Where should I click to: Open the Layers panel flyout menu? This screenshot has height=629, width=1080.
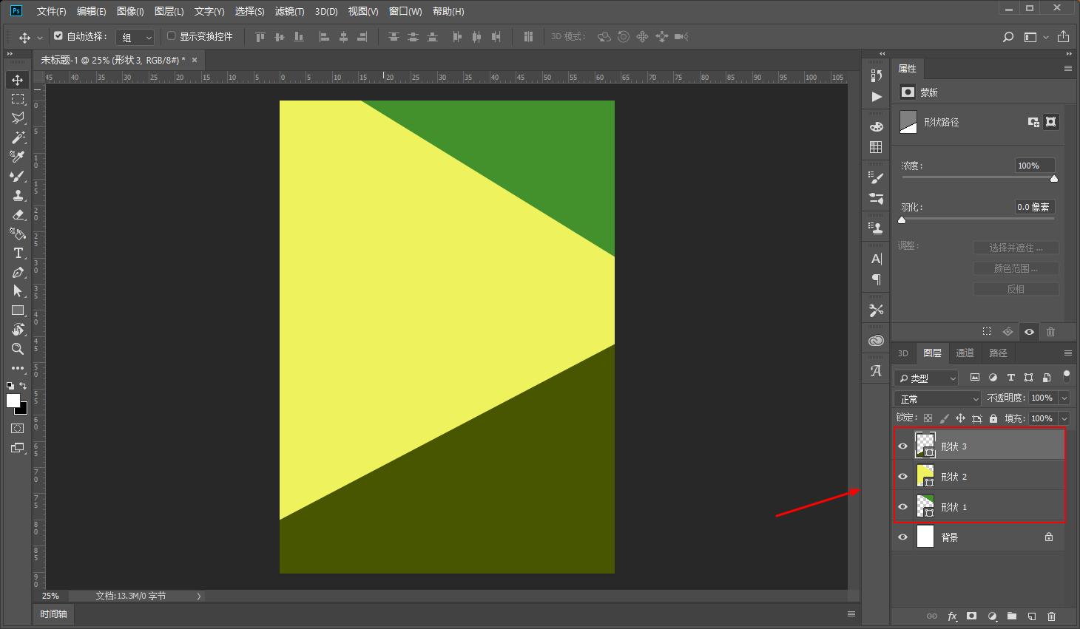tap(1068, 353)
